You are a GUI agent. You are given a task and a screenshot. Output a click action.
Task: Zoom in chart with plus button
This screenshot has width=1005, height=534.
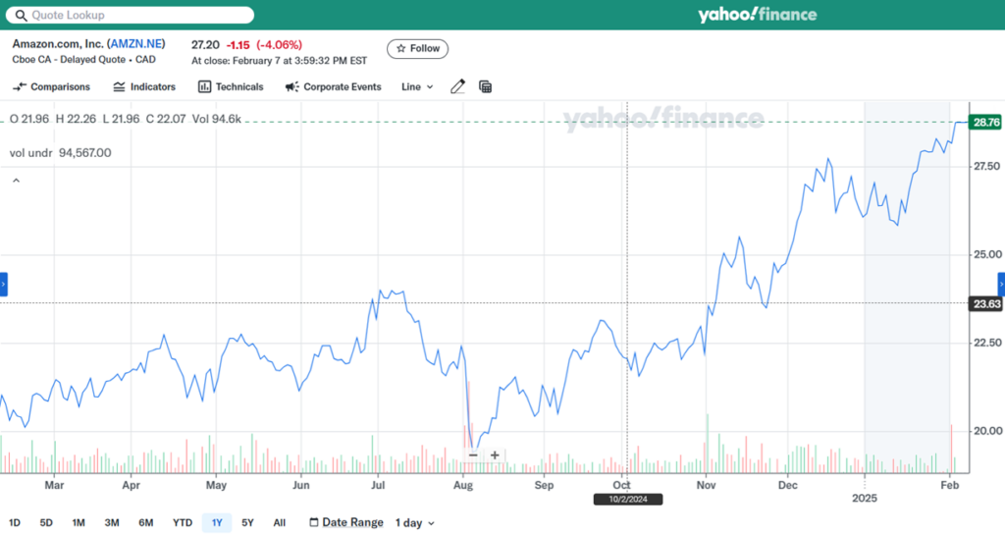(x=495, y=454)
